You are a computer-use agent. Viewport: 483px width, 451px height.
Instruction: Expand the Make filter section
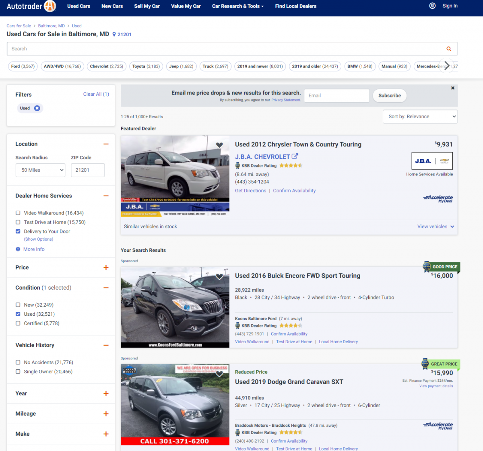(x=106, y=434)
